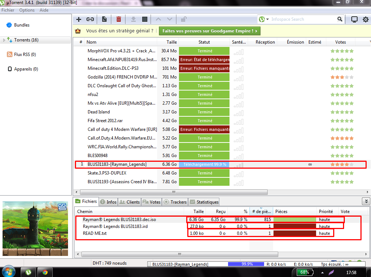Screen dimensions: 371x277
Task: Open the Windows Start button
Action: click(8, 272)
